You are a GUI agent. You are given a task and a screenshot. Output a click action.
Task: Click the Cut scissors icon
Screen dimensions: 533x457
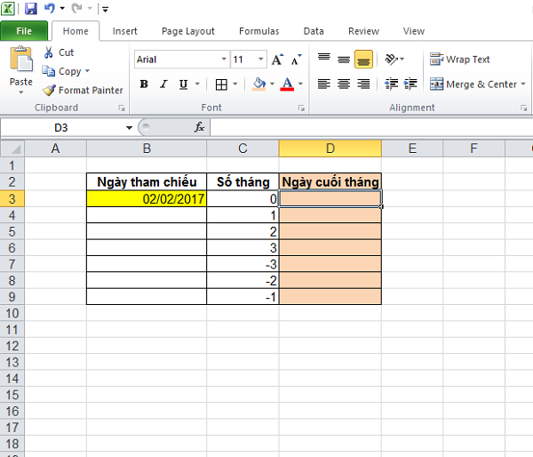[x=48, y=53]
